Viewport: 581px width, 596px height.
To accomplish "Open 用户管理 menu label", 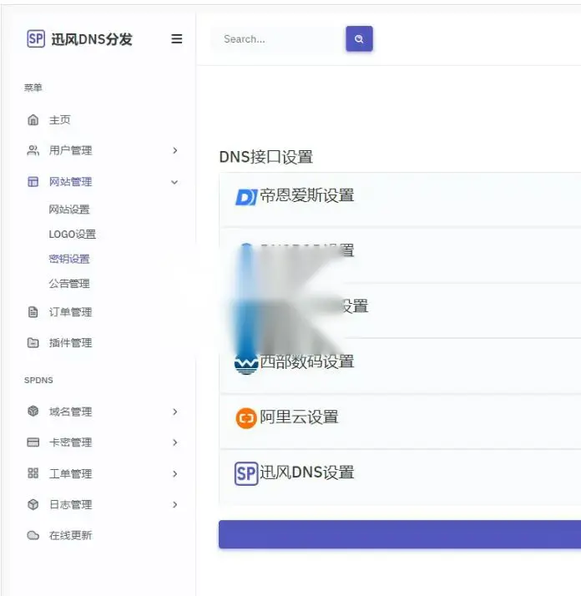I will [70, 150].
